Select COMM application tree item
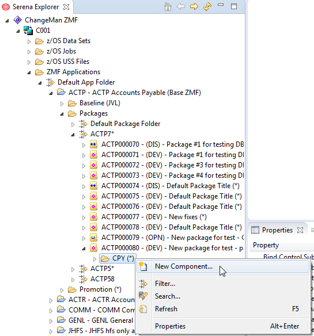The image size is (314, 336). pos(101,310)
